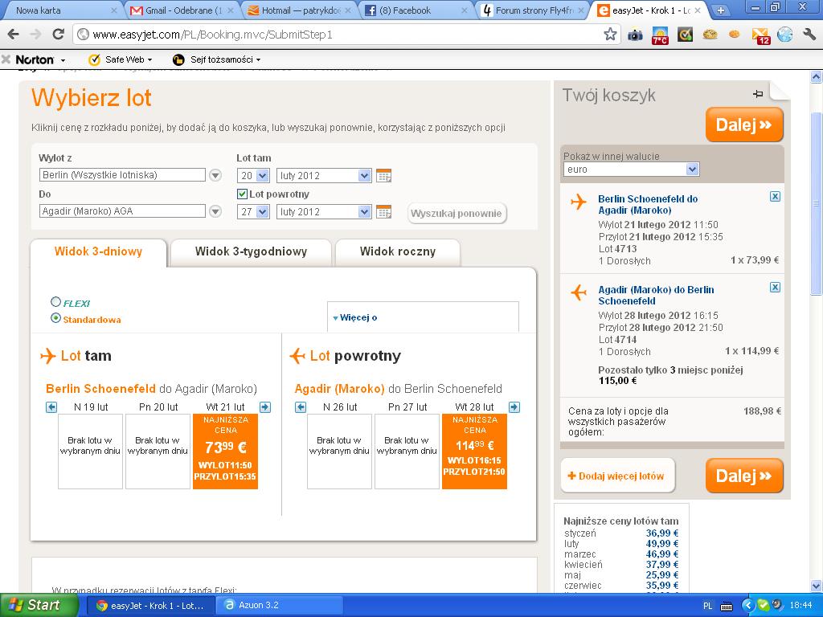The height and width of the screenshot is (617, 823).
Task: Open the mail notifier extension showing 12
Action: (760, 35)
